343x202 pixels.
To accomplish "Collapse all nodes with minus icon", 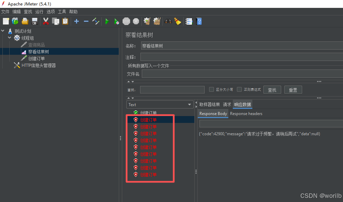I will 86,21.
